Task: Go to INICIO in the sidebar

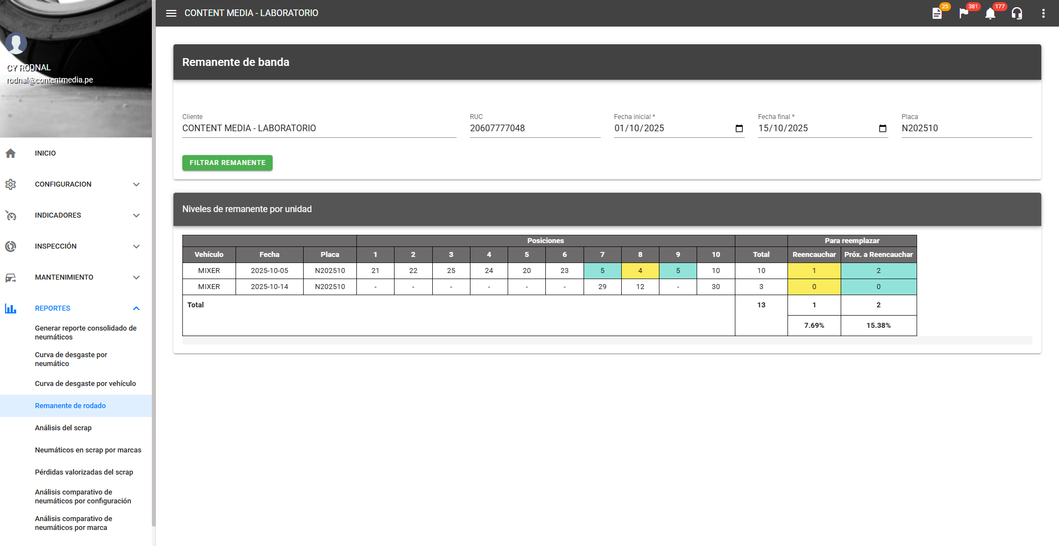Action: pos(45,153)
